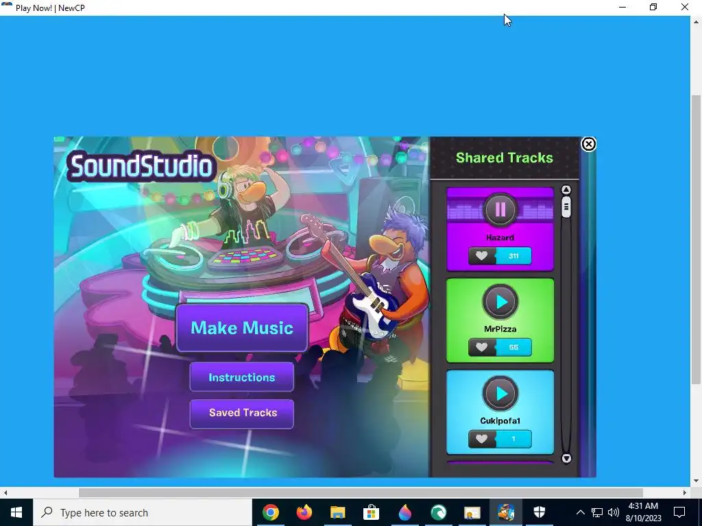This screenshot has height=526, width=702.
Task: Open Google Chrome from the taskbar
Action: 270,512
